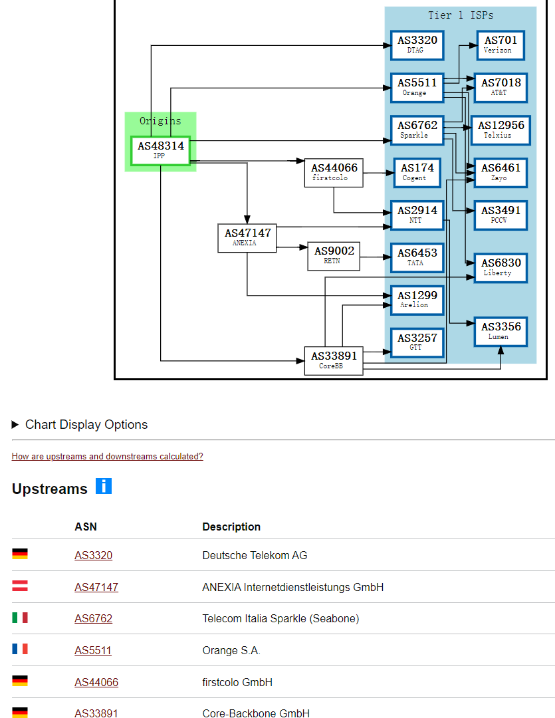Viewport: 555px width, 718px height.
Task: Expand the Chart Display Options section
Action: pyautogui.click(x=80, y=424)
